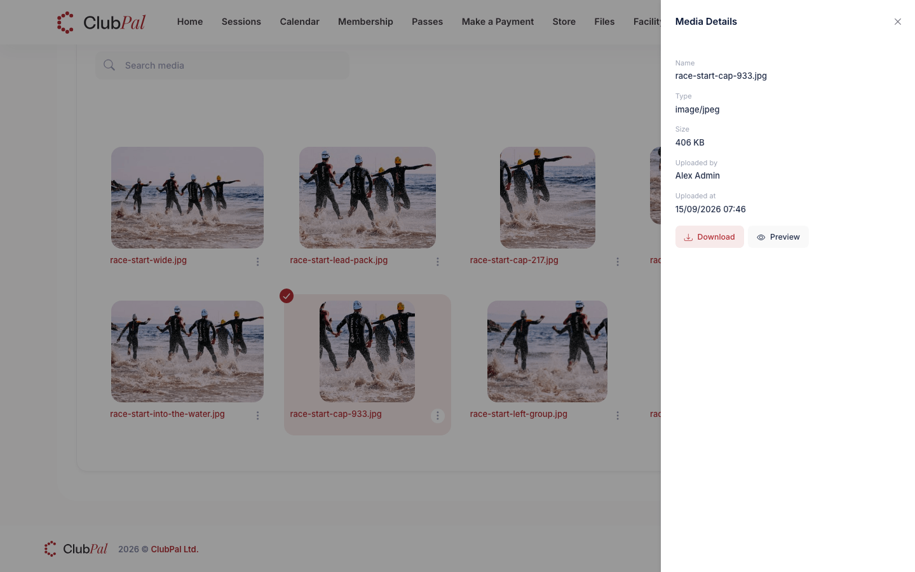Click the upload date 15/09/2026 07:46
Viewport: 915px width, 572px height.
[710, 209]
